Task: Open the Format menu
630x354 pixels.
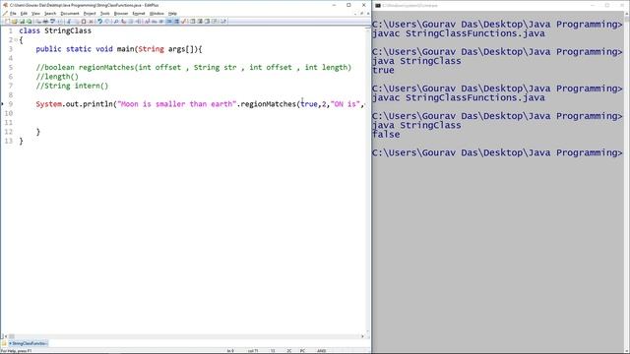Action: coord(139,14)
